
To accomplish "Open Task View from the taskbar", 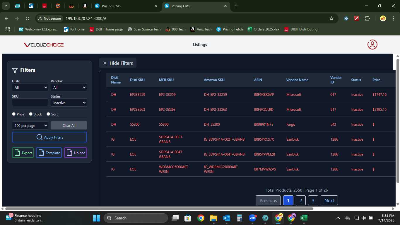I will pyautogui.click(x=175, y=218).
